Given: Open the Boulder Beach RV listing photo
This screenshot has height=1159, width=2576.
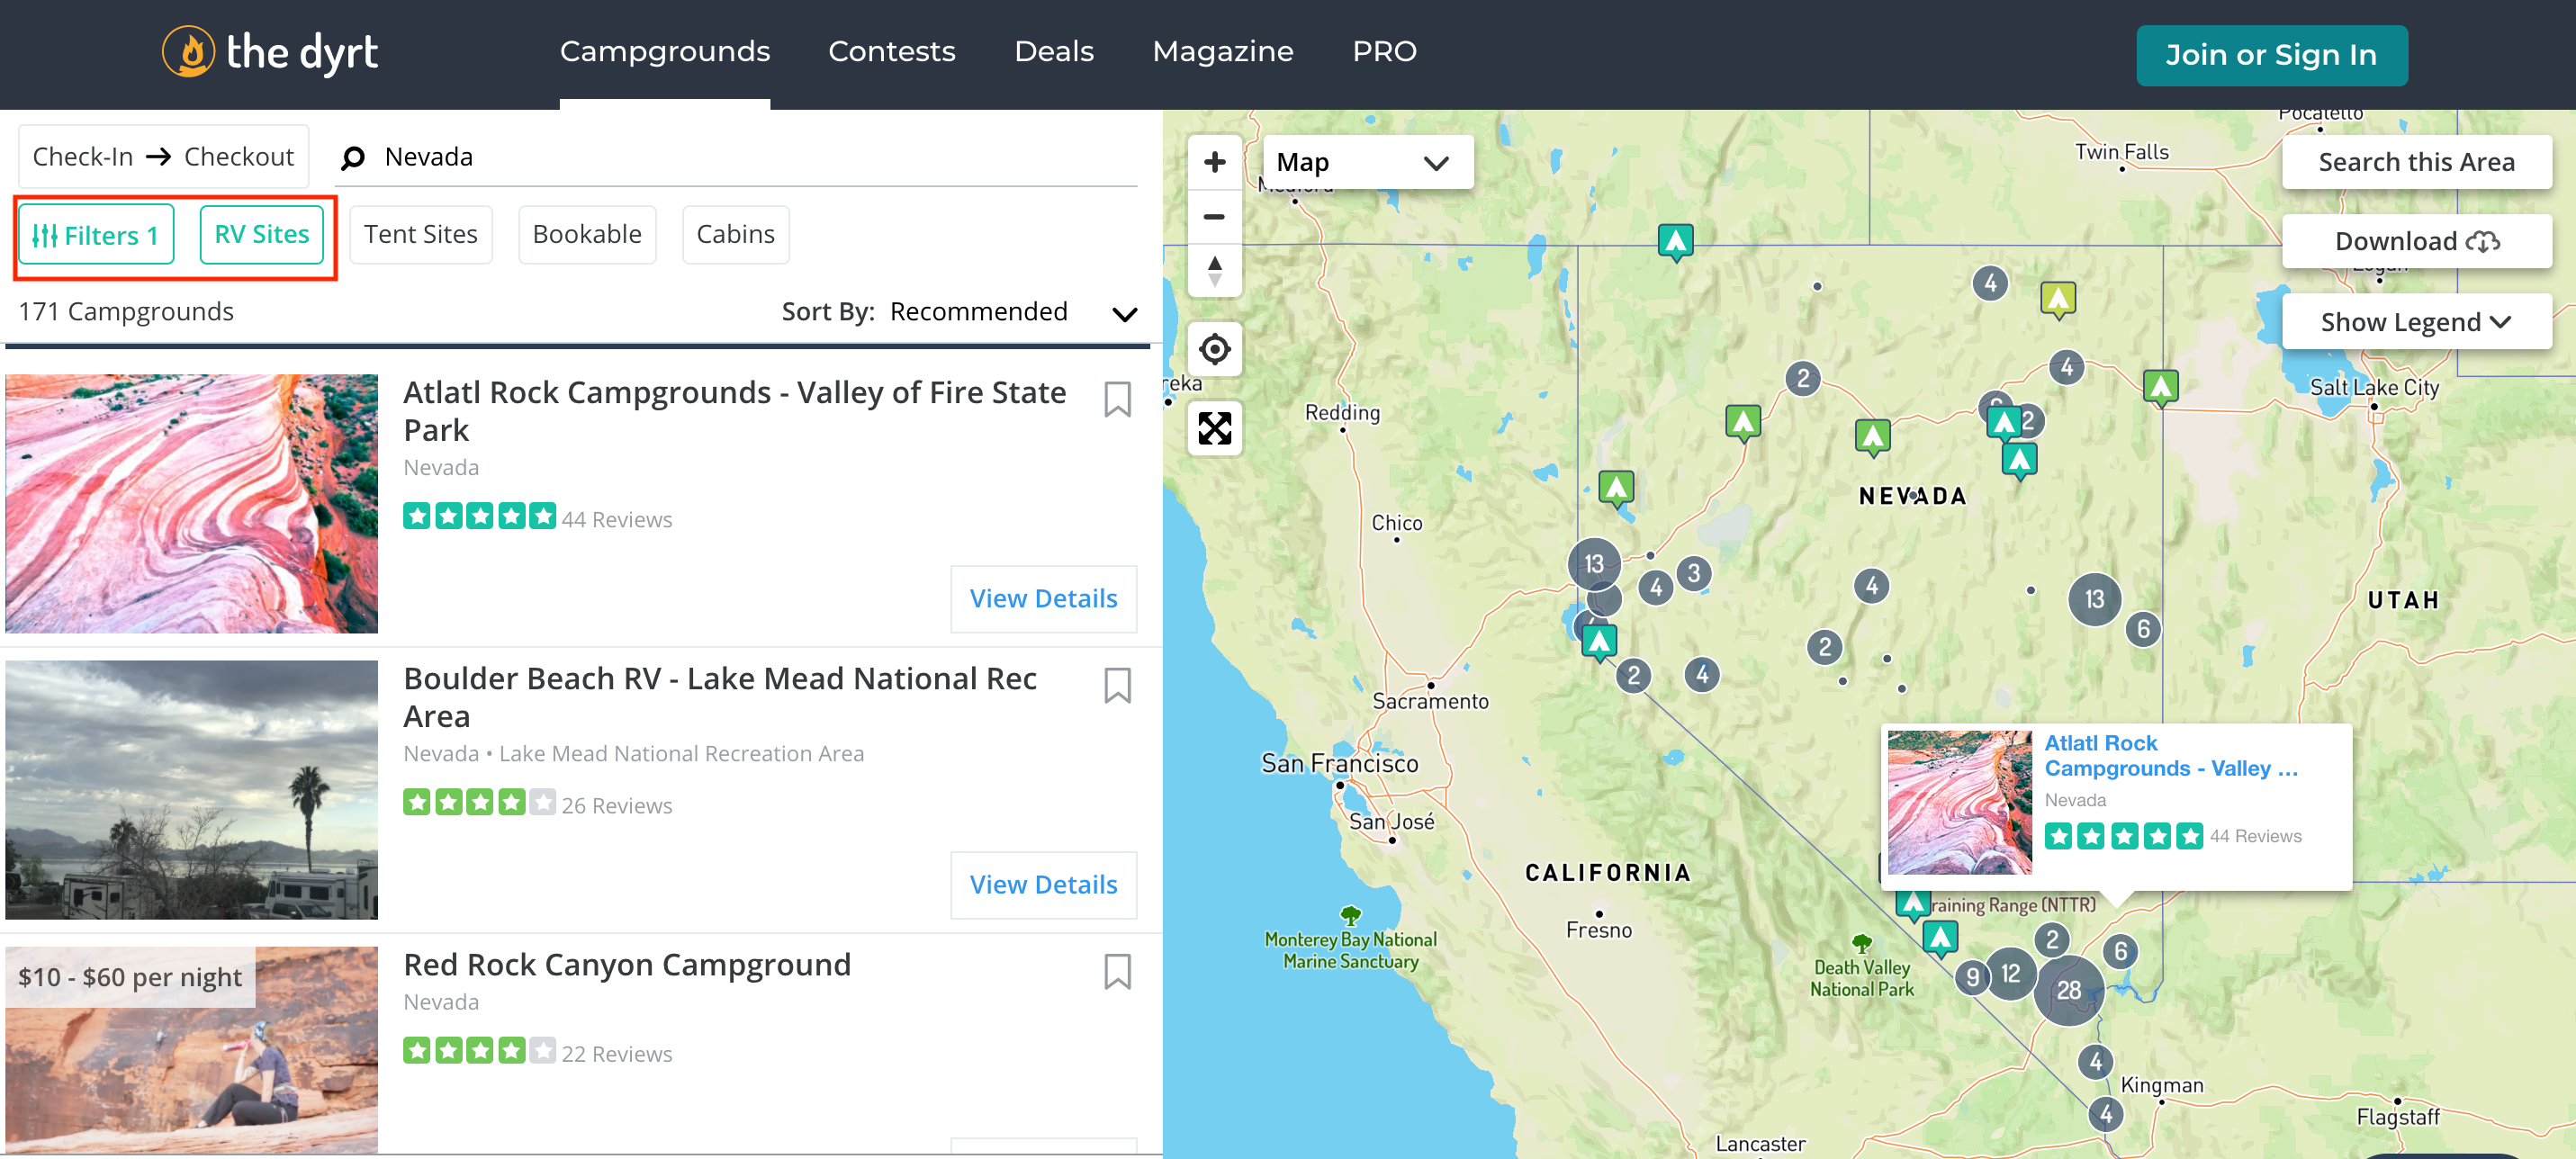Looking at the screenshot, I should coord(191,789).
